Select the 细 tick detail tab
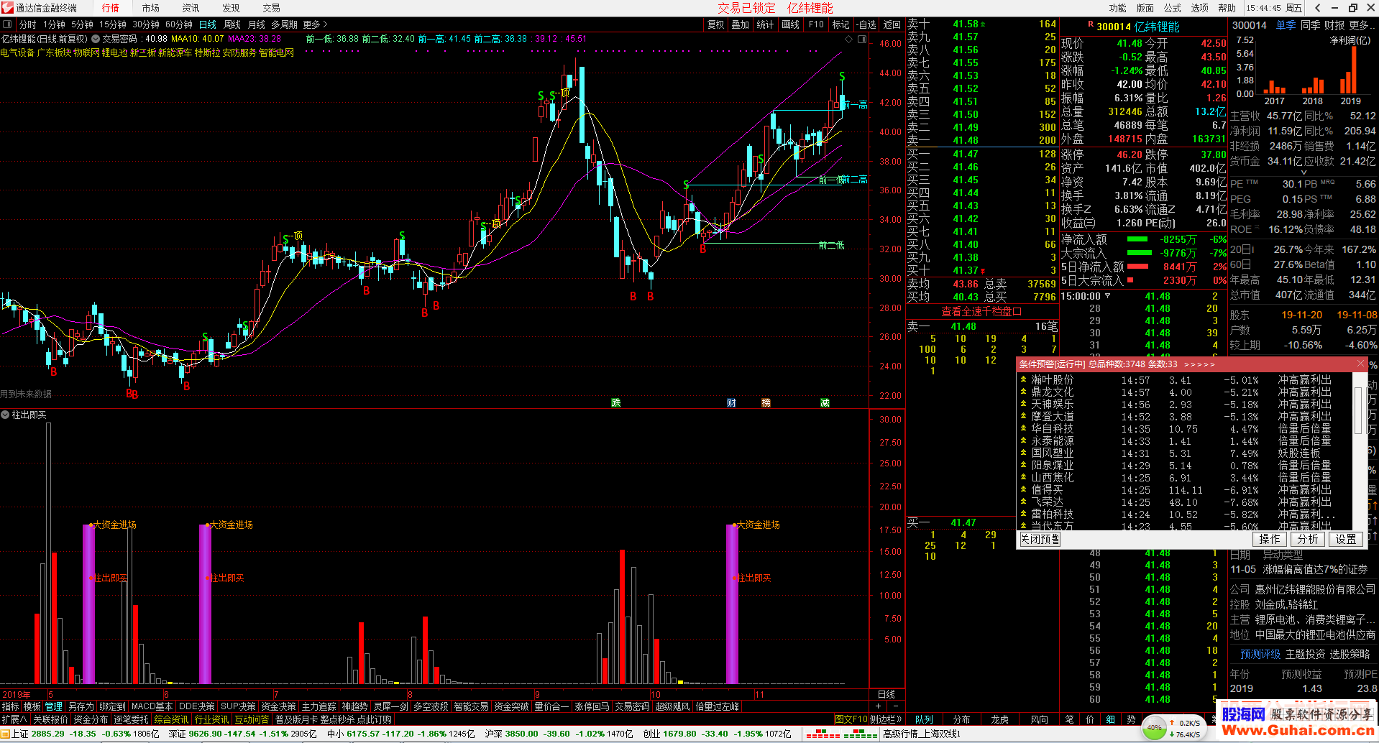Image resolution: width=1379 pixels, height=743 pixels. [x=1110, y=719]
